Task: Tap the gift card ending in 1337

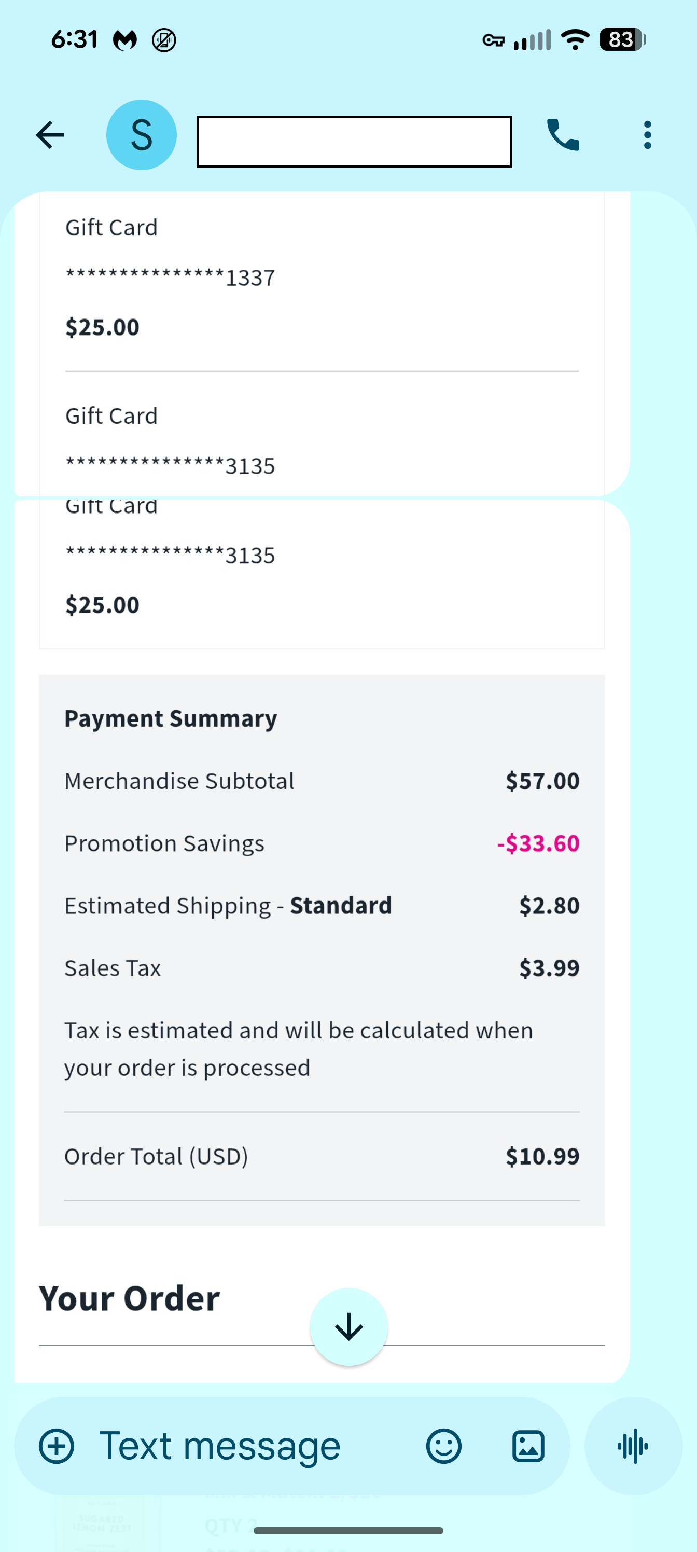Action: click(x=171, y=278)
